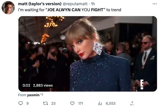Image resolution: width=160 pixels, height=108 pixels.
Task: Open analytics via the bar chart icon
Action: pyautogui.click(x=100, y=103)
